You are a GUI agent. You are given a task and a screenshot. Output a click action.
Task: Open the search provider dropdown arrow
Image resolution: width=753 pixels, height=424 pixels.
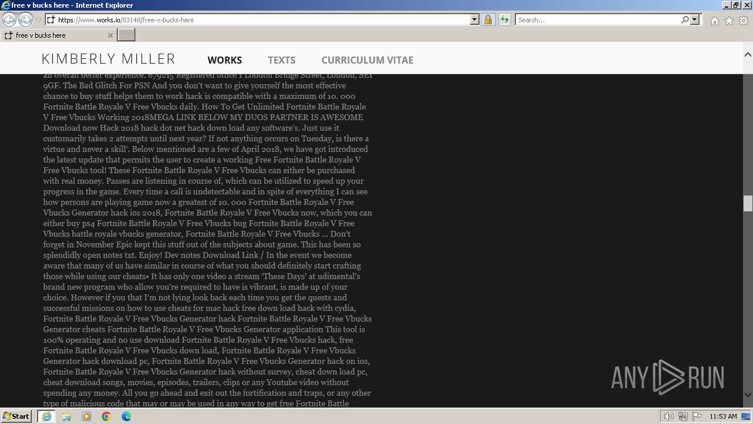pyautogui.click(x=695, y=19)
